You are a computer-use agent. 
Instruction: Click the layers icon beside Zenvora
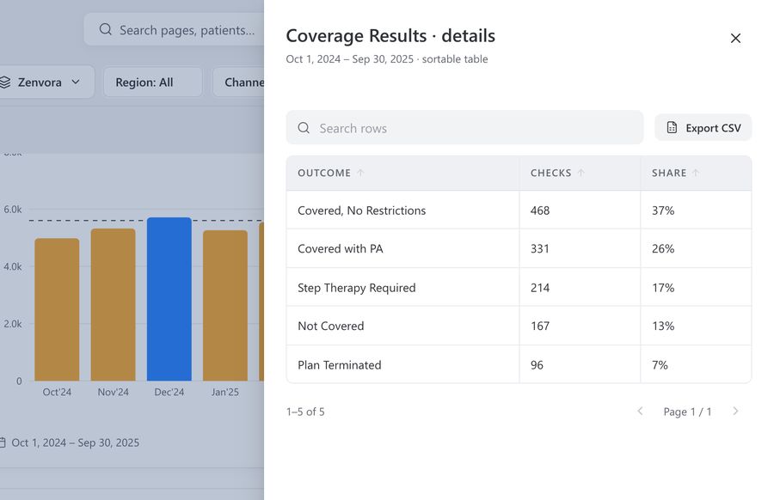[x=5, y=82]
